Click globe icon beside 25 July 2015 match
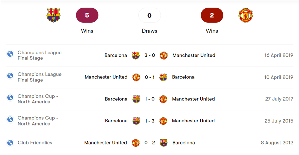This screenshot has width=299, height=155. [10, 119]
